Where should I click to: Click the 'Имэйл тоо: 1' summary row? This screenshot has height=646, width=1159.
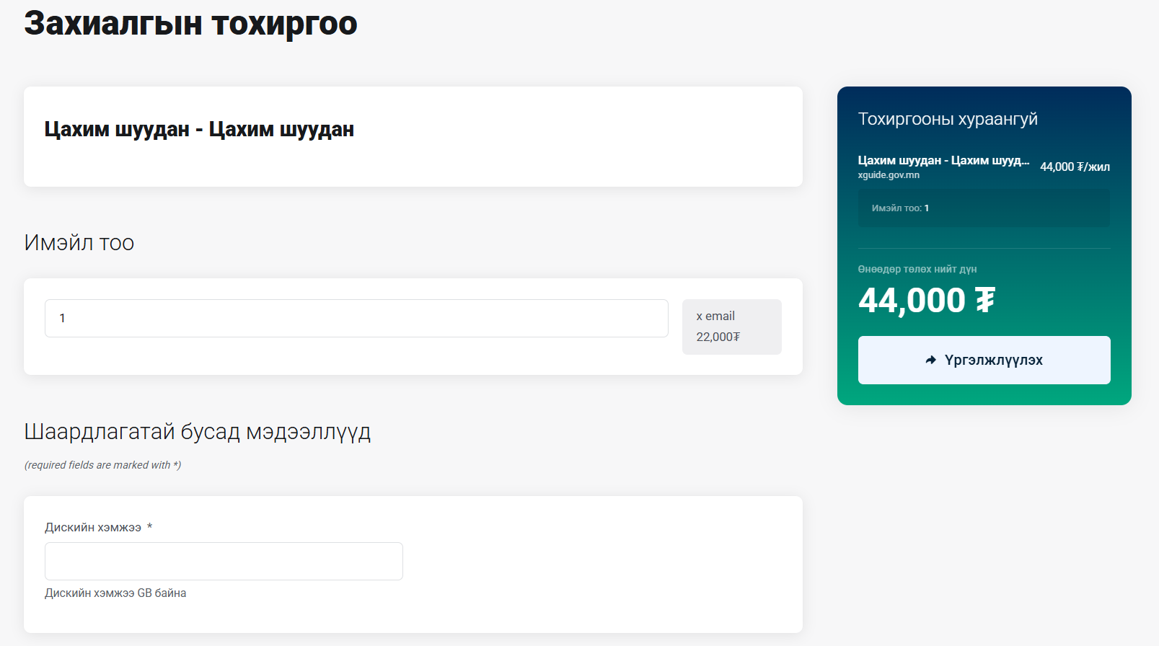click(x=984, y=208)
